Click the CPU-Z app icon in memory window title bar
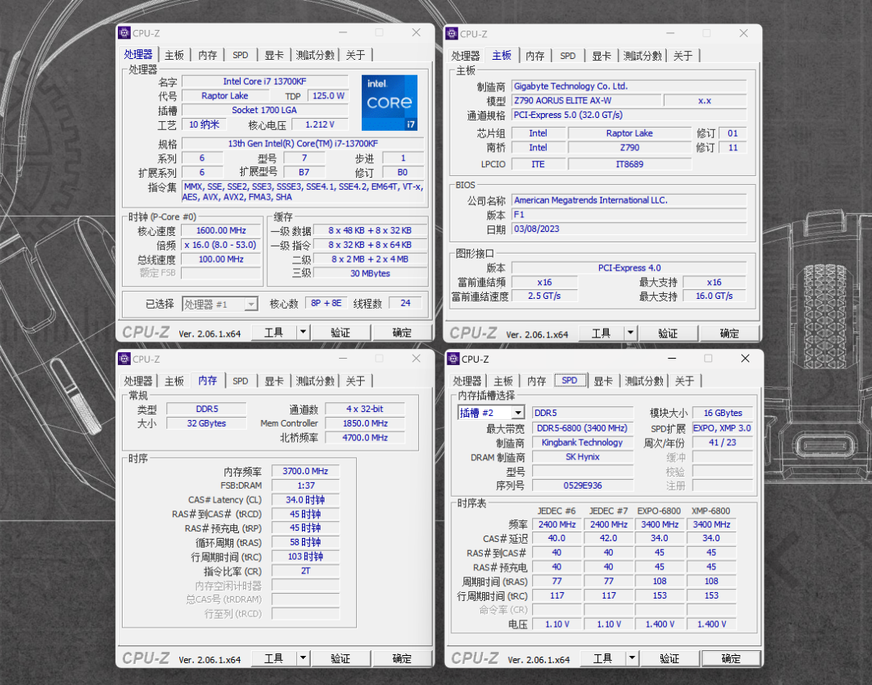Viewport: 872px width, 685px height. [x=124, y=359]
